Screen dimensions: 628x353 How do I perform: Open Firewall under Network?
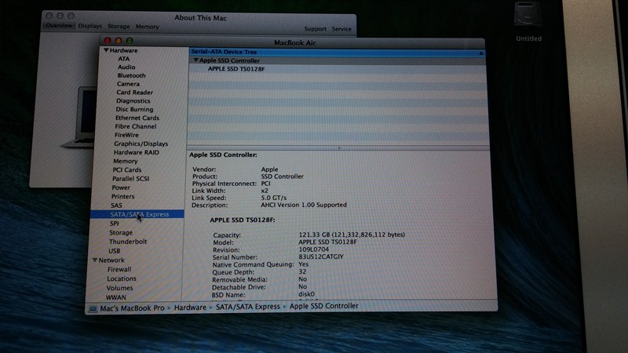click(119, 269)
